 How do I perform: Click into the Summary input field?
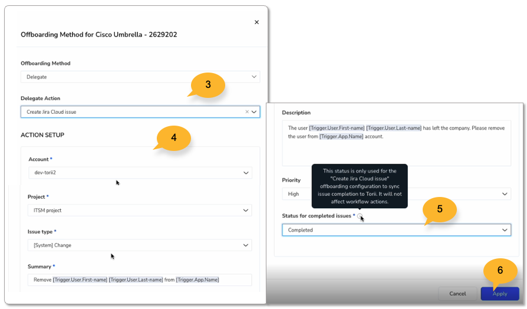[140, 280]
